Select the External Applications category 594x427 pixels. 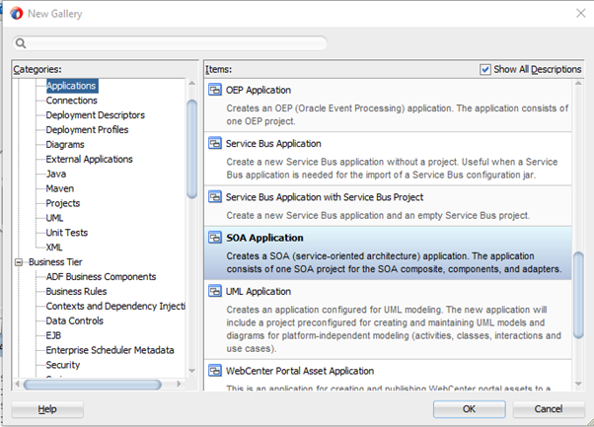(89, 160)
